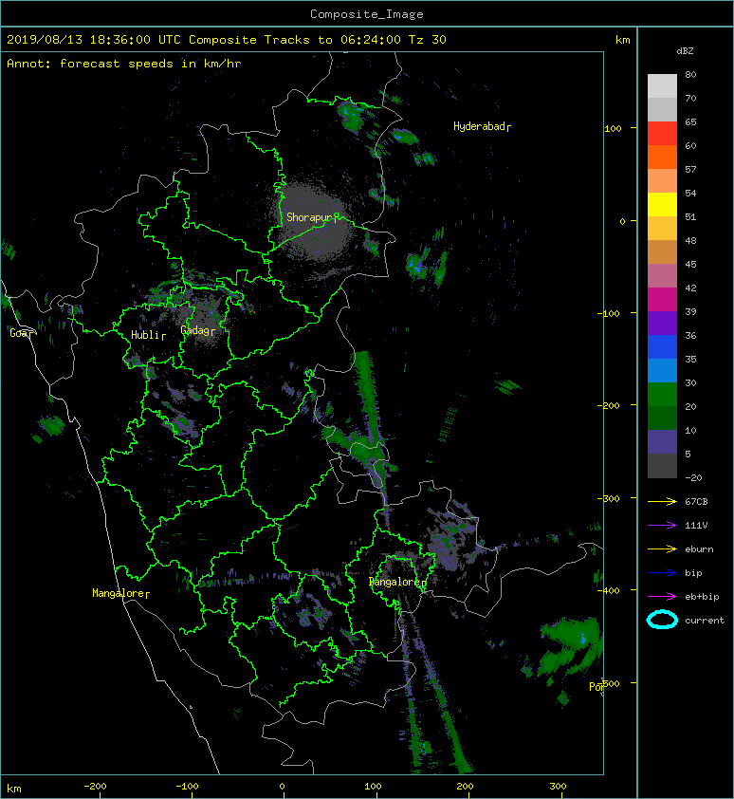Click the magenta 39–42 dBZ swatch

click(662, 299)
